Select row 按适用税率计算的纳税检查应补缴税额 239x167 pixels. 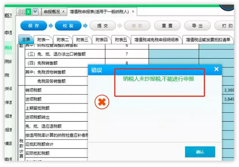click(57, 135)
